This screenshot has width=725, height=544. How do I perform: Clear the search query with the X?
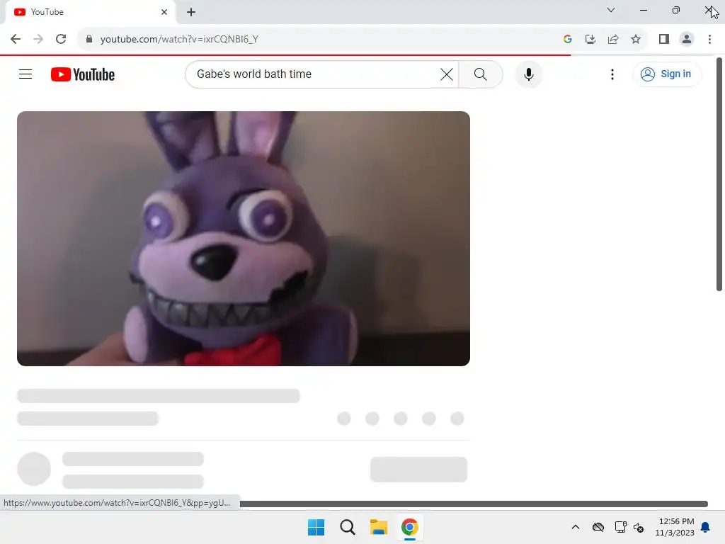(446, 74)
